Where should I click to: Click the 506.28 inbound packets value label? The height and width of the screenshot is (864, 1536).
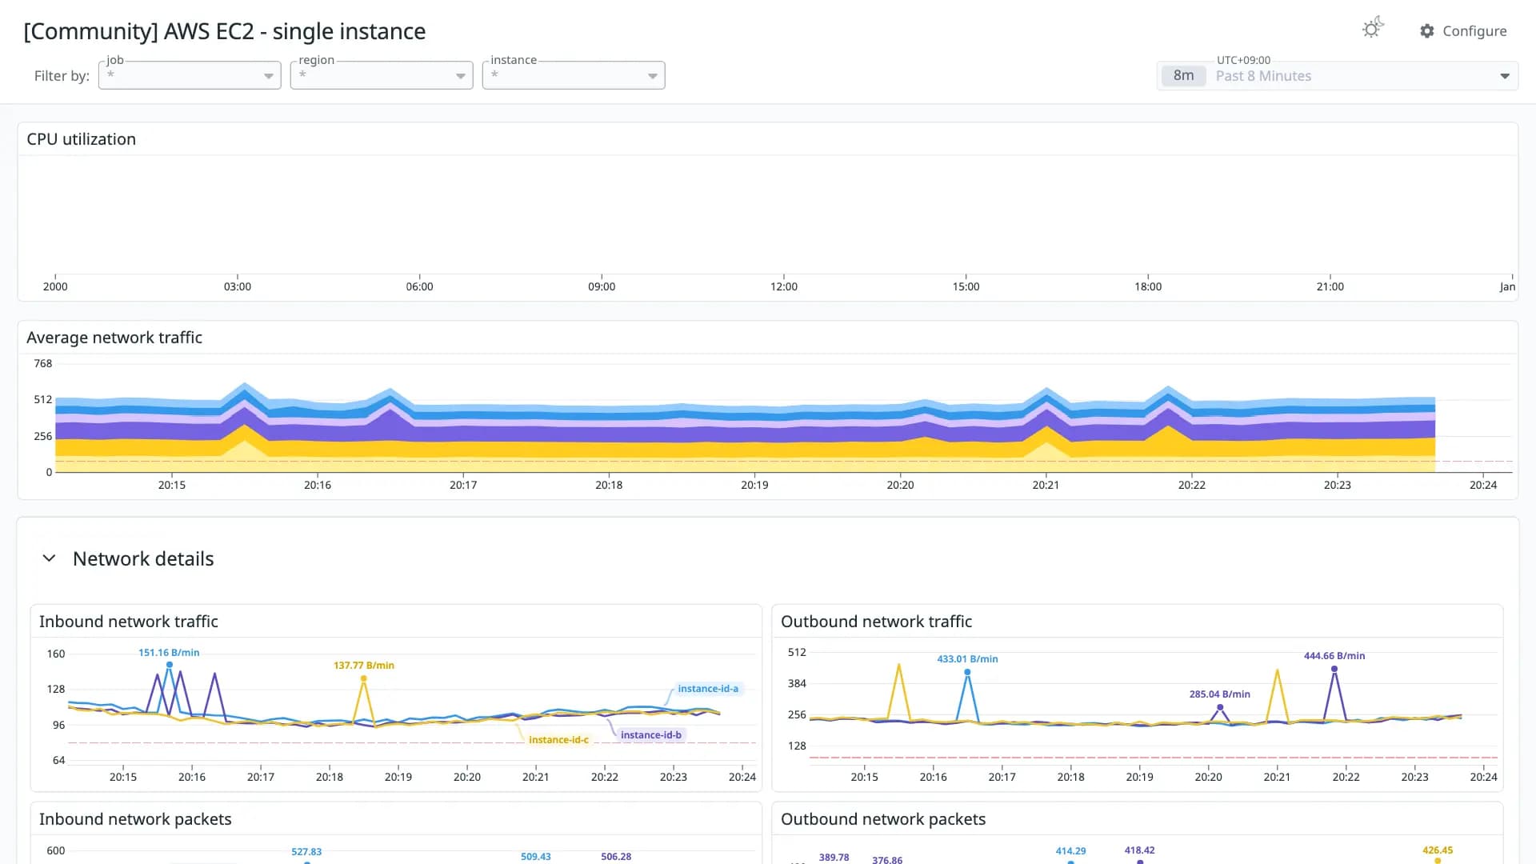point(616,857)
